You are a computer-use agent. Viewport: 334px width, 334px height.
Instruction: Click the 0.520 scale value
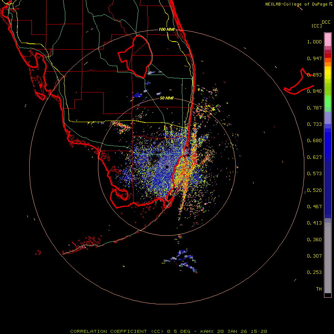point(314,190)
